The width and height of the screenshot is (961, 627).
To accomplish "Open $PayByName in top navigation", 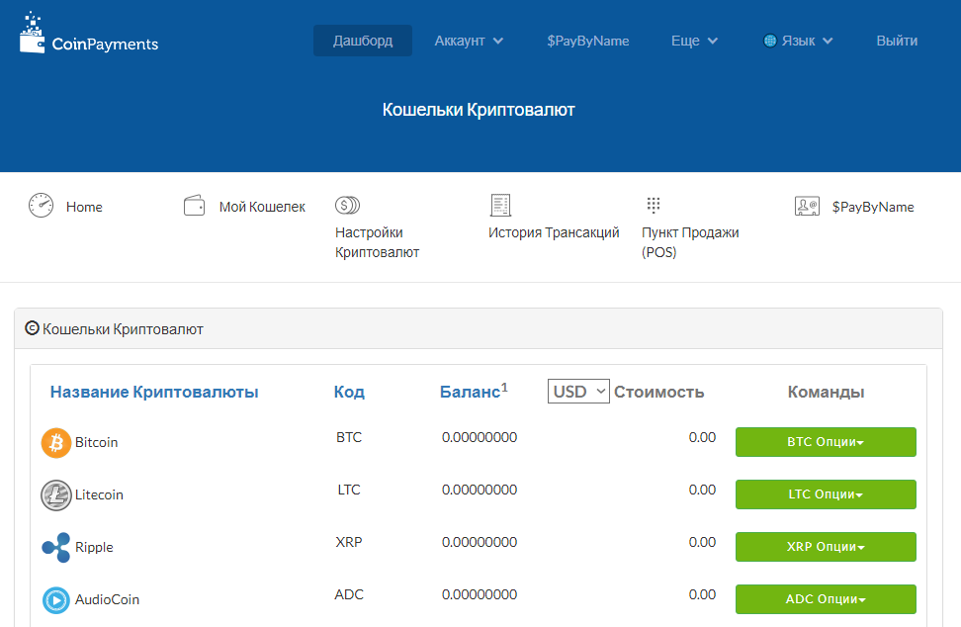I will click(x=587, y=41).
